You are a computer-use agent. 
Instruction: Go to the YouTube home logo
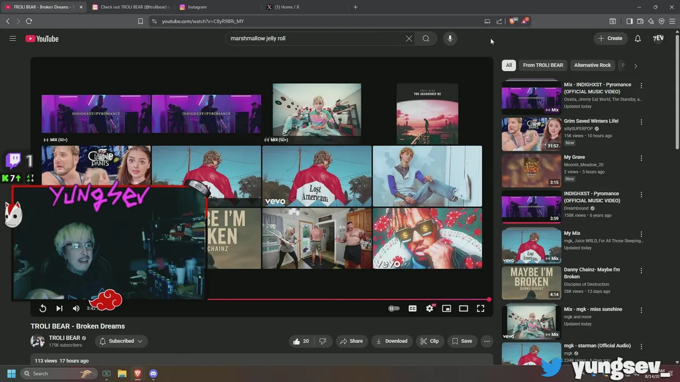[x=42, y=38]
